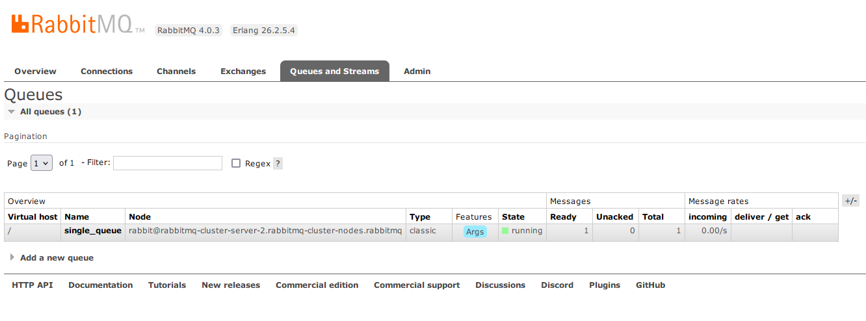Sort by the Node column header

coord(140,217)
